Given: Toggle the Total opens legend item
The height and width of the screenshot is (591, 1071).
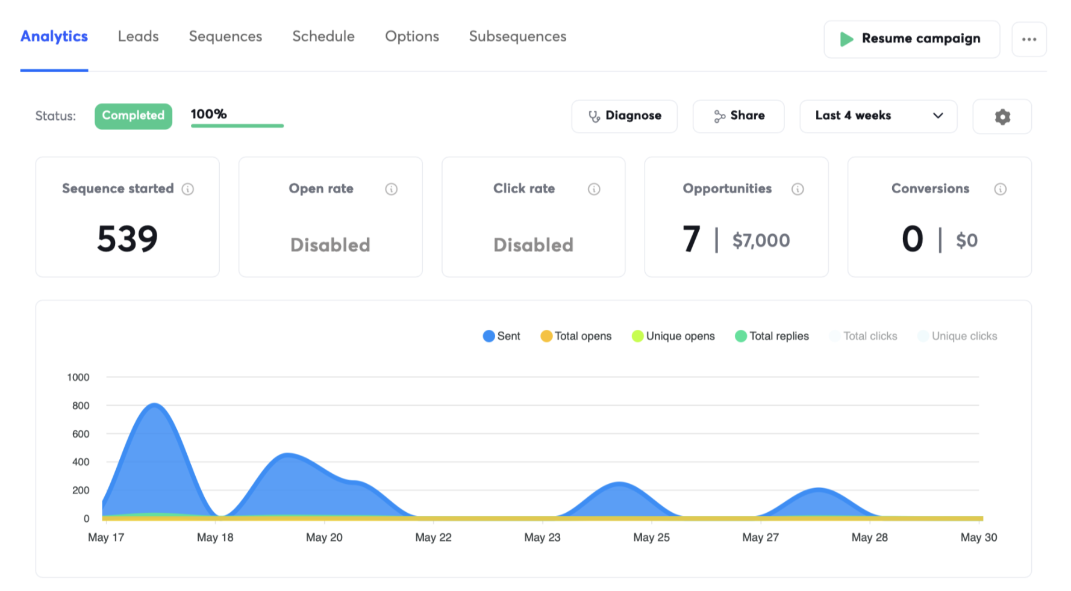Looking at the screenshot, I should pyautogui.click(x=576, y=336).
